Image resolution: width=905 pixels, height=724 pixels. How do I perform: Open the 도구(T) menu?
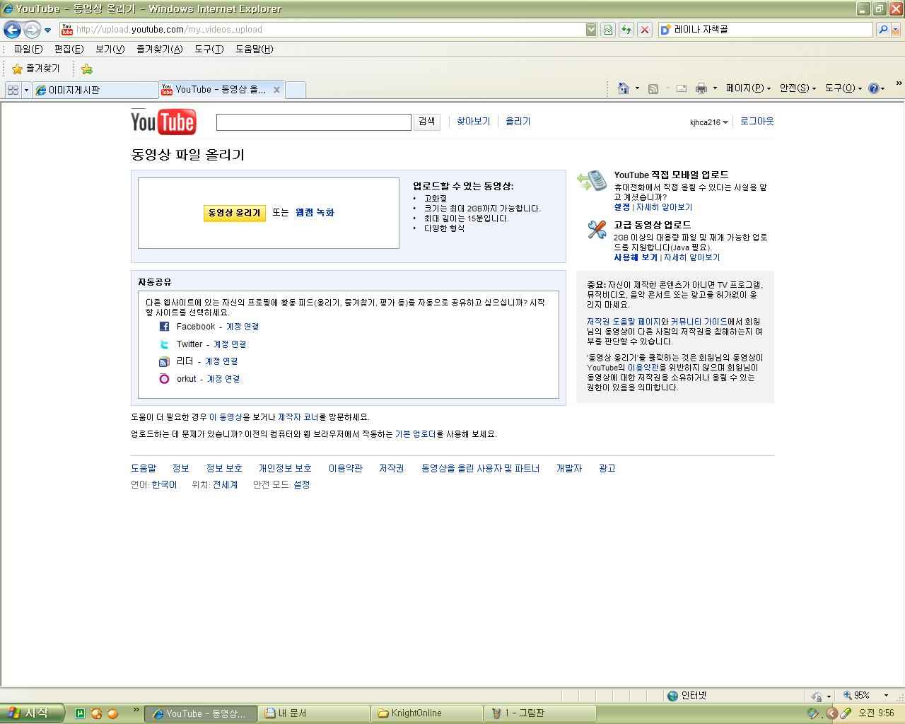point(209,49)
